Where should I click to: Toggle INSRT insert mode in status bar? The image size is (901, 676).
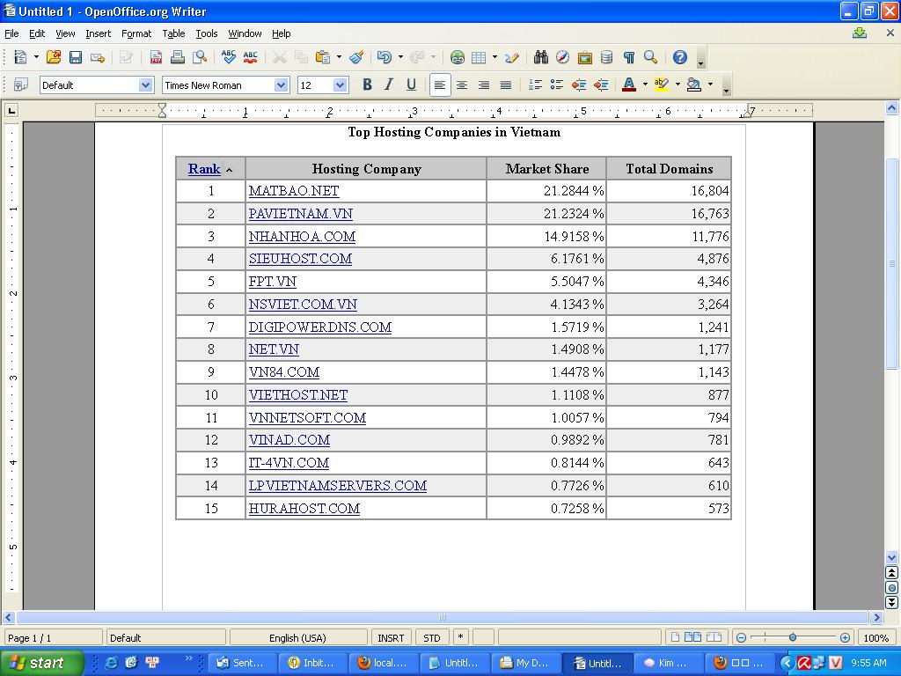pos(391,638)
